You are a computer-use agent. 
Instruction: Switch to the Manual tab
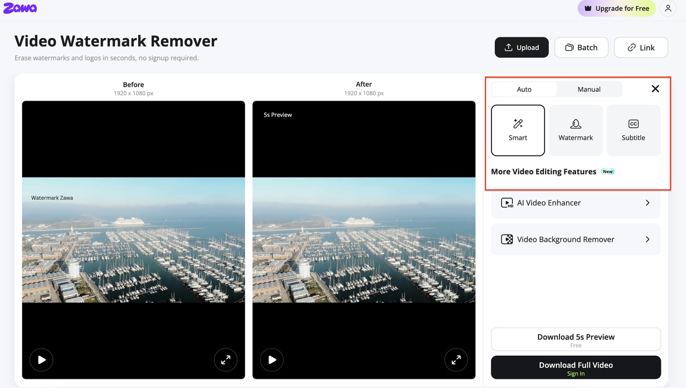click(589, 89)
